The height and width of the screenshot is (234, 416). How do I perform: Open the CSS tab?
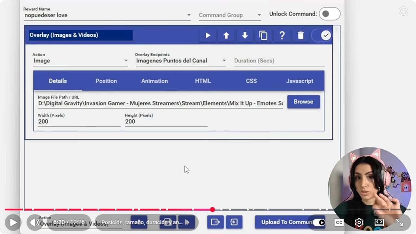click(251, 81)
